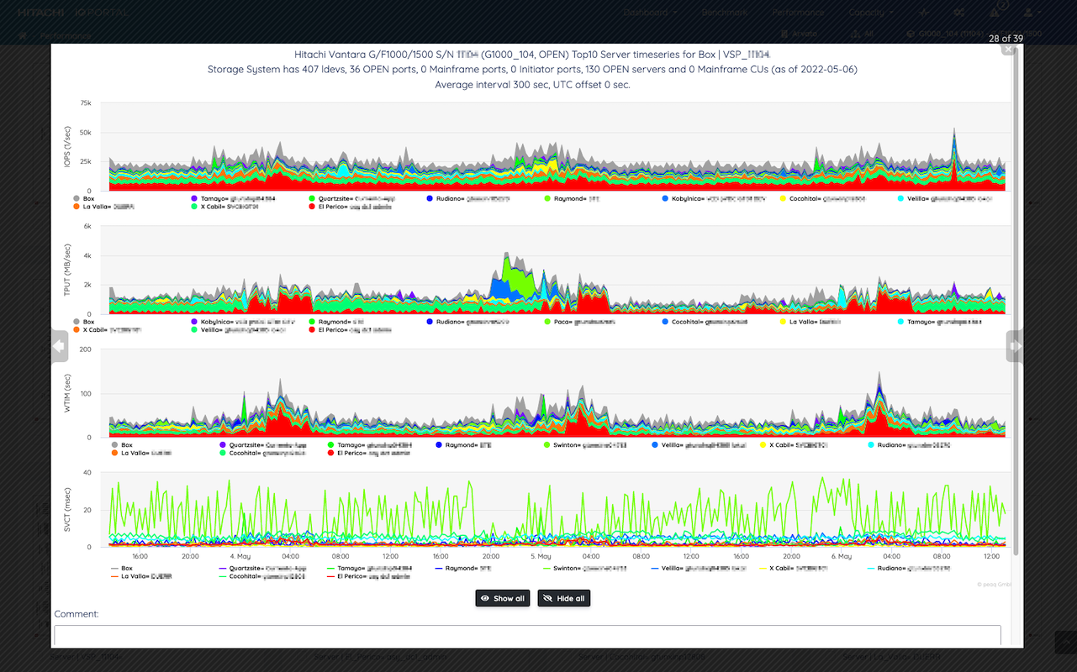
Task: Go to previous chart using left arrow
Action: click(59, 345)
